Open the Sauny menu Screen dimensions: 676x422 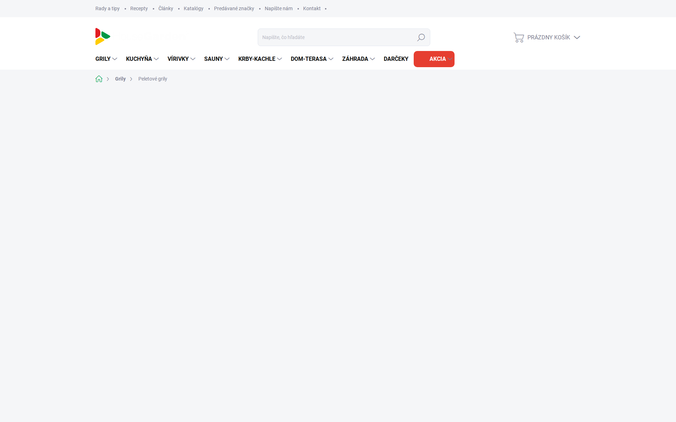[x=213, y=59]
